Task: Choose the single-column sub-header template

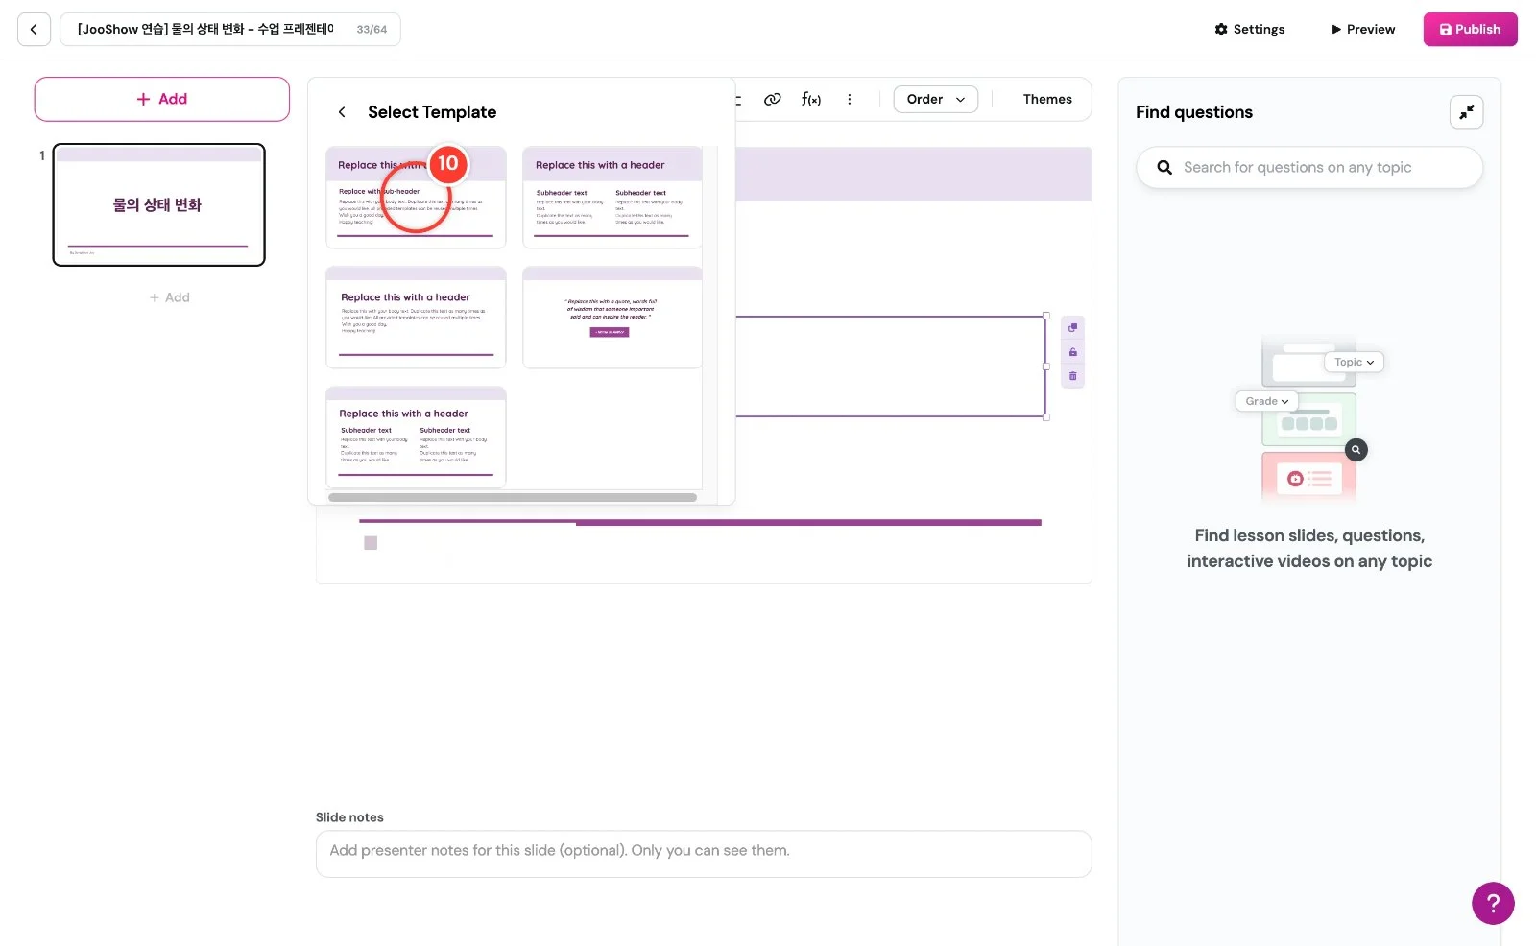Action: coord(416,198)
